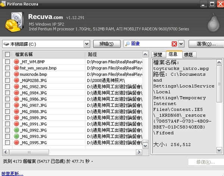The height and width of the screenshot is (176, 224).
Task: Check the box for _MT_WM.BMP
Action: tap(7, 62)
